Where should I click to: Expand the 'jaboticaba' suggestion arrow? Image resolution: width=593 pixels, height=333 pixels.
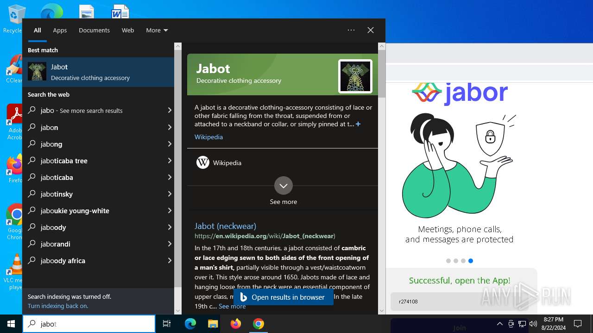(x=170, y=177)
